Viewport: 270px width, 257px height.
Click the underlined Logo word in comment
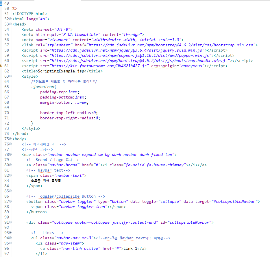pos(59,160)
